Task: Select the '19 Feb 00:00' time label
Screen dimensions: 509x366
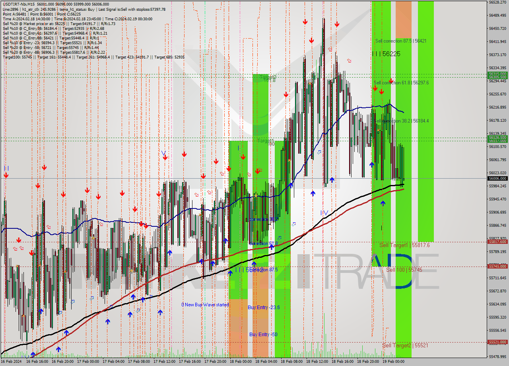Action: pos(394,362)
